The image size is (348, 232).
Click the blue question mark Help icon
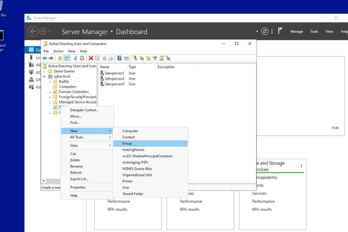[x=119, y=58]
